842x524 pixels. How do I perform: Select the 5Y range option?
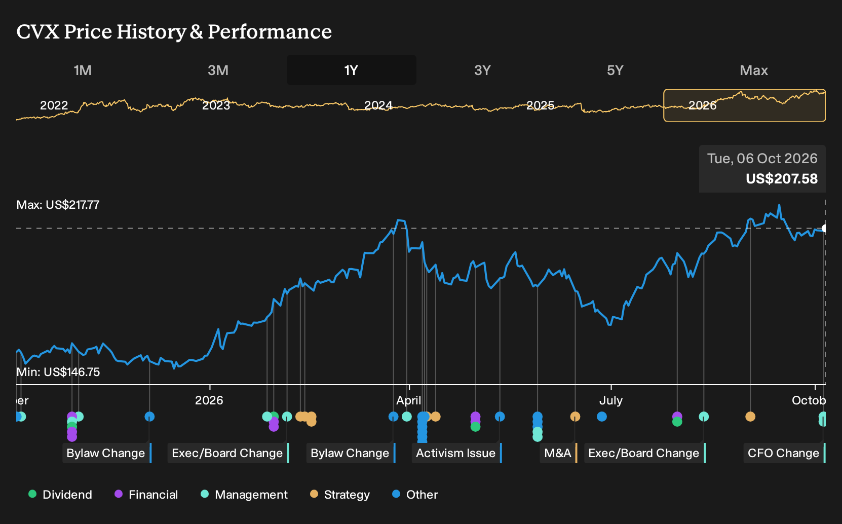615,70
